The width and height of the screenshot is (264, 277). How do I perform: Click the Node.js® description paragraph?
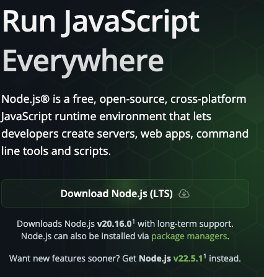click(125, 125)
